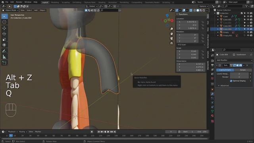The image size is (254, 143).
Task: Switch to the Modeling workspace tab
Action: coord(55,2)
